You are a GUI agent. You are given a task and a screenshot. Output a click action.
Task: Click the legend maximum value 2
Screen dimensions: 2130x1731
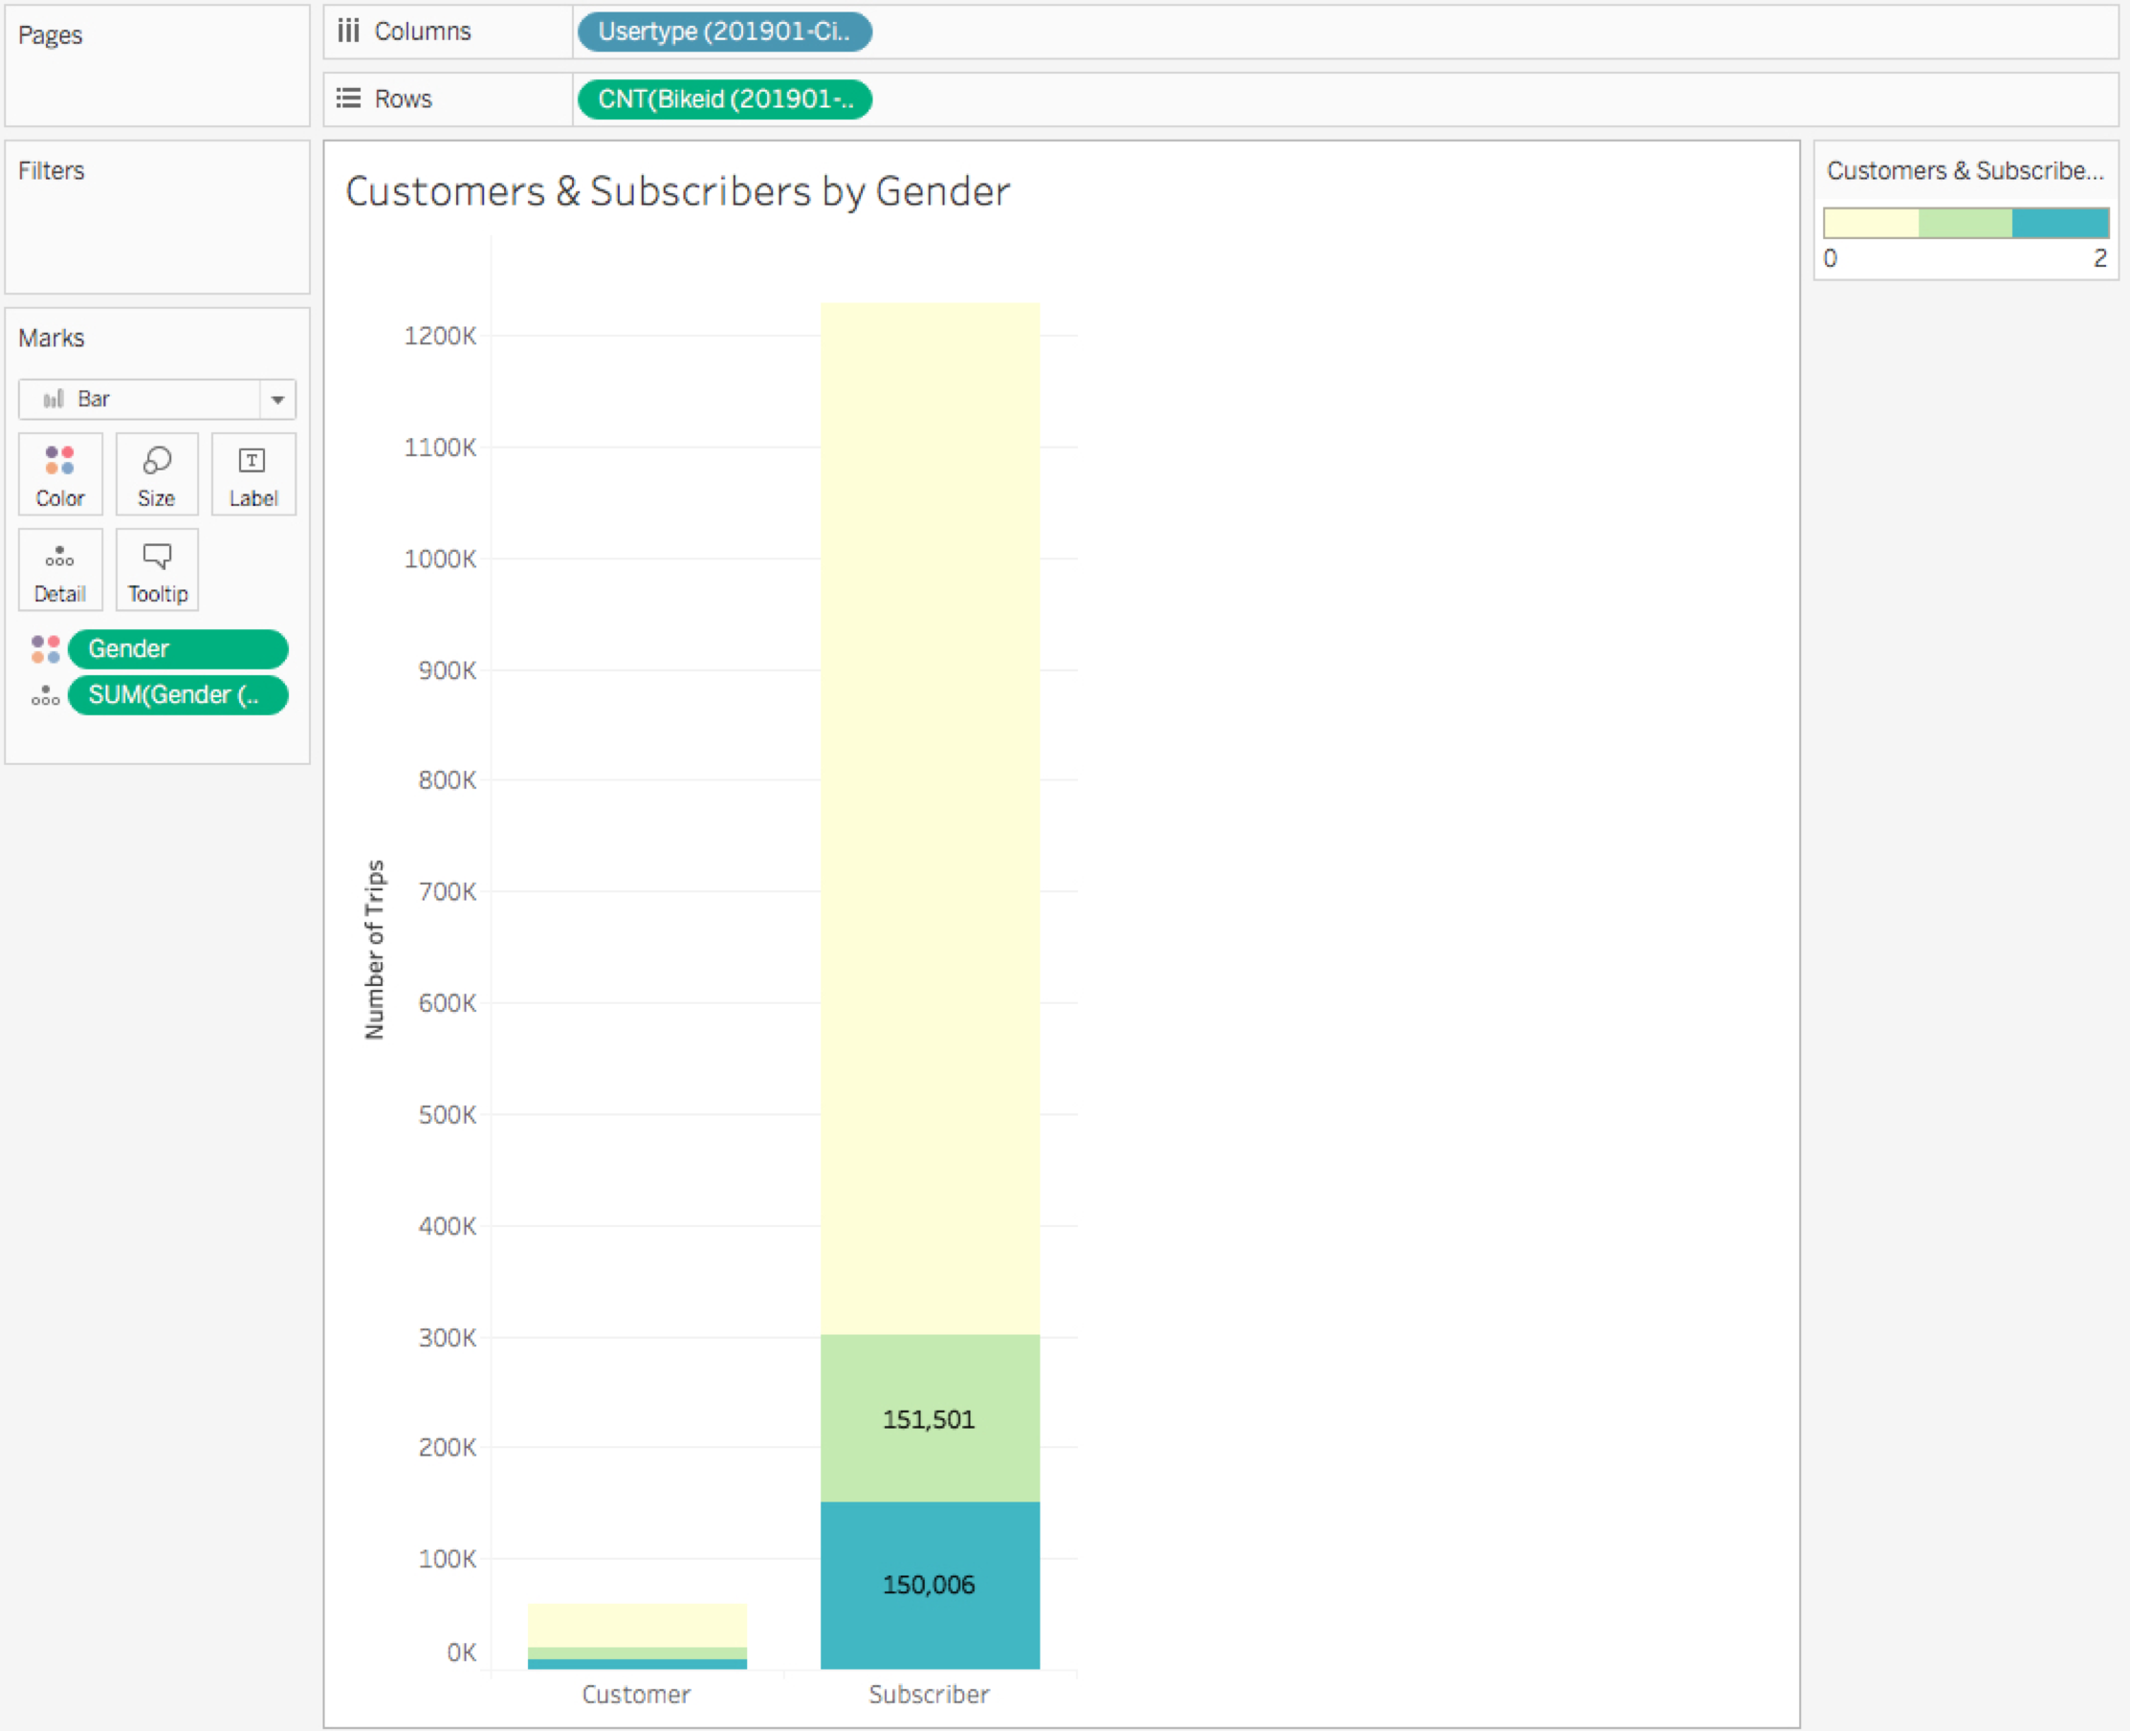(x=2100, y=258)
